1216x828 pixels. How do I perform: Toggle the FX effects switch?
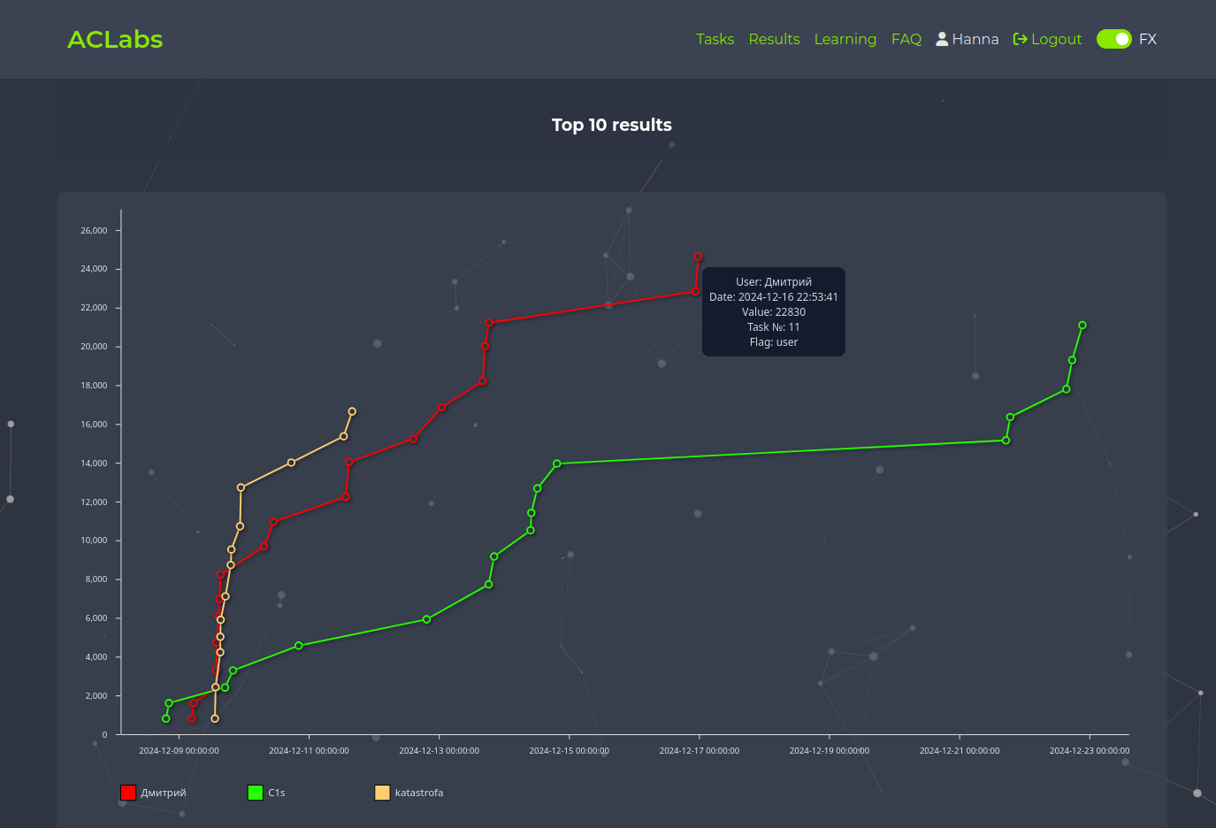pos(1113,39)
